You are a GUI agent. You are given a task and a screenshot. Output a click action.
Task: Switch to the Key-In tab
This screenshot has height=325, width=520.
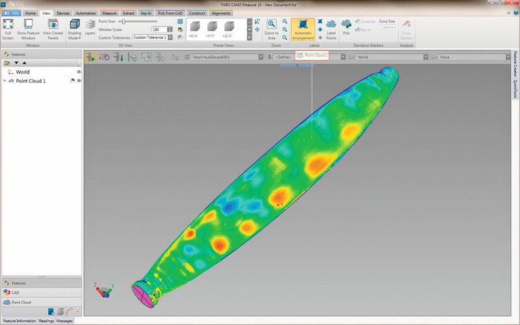click(146, 13)
